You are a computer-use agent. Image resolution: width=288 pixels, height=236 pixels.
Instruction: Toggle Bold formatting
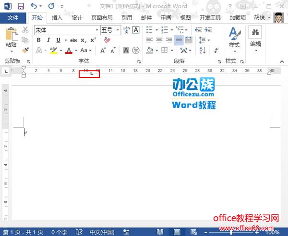[39, 40]
